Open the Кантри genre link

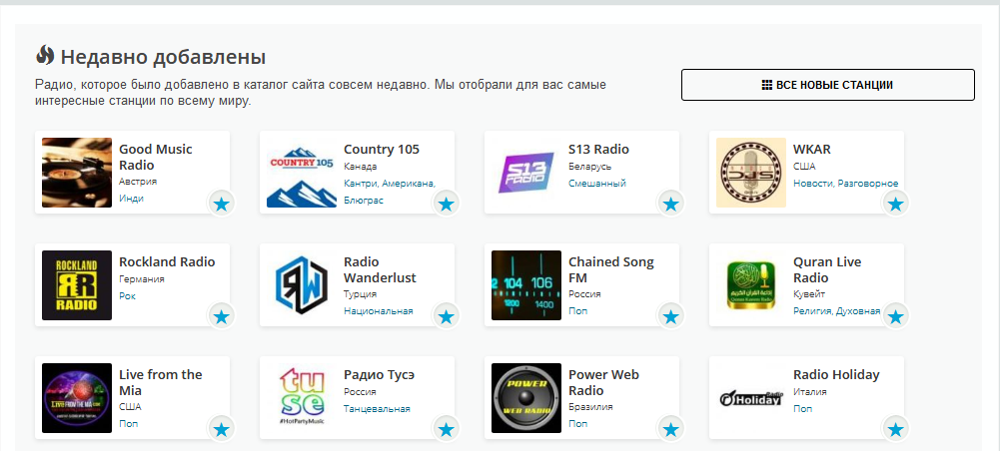(362, 184)
